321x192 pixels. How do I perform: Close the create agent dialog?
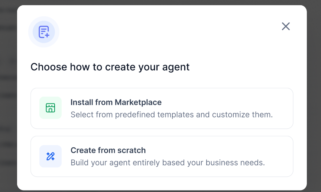[x=286, y=26]
